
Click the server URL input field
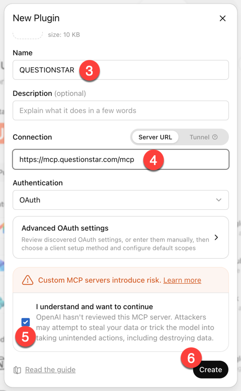coord(121,159)
